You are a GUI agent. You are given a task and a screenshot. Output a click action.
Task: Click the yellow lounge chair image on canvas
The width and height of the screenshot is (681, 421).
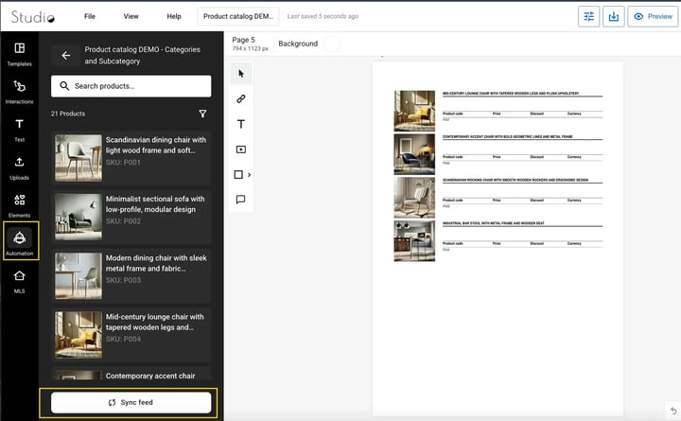[x=414, y=111]
